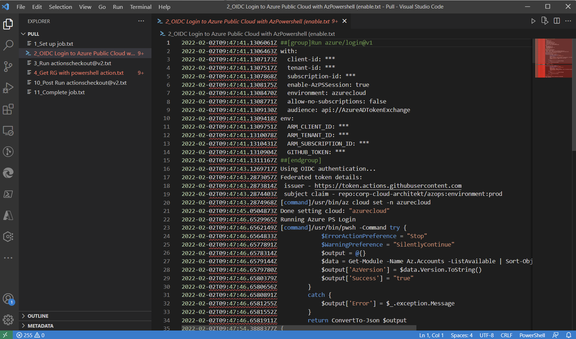Select 2_OIDC Login file in explorer
Image resolution: width=576 pixels, height=339 pixels.
coord(84,53)
